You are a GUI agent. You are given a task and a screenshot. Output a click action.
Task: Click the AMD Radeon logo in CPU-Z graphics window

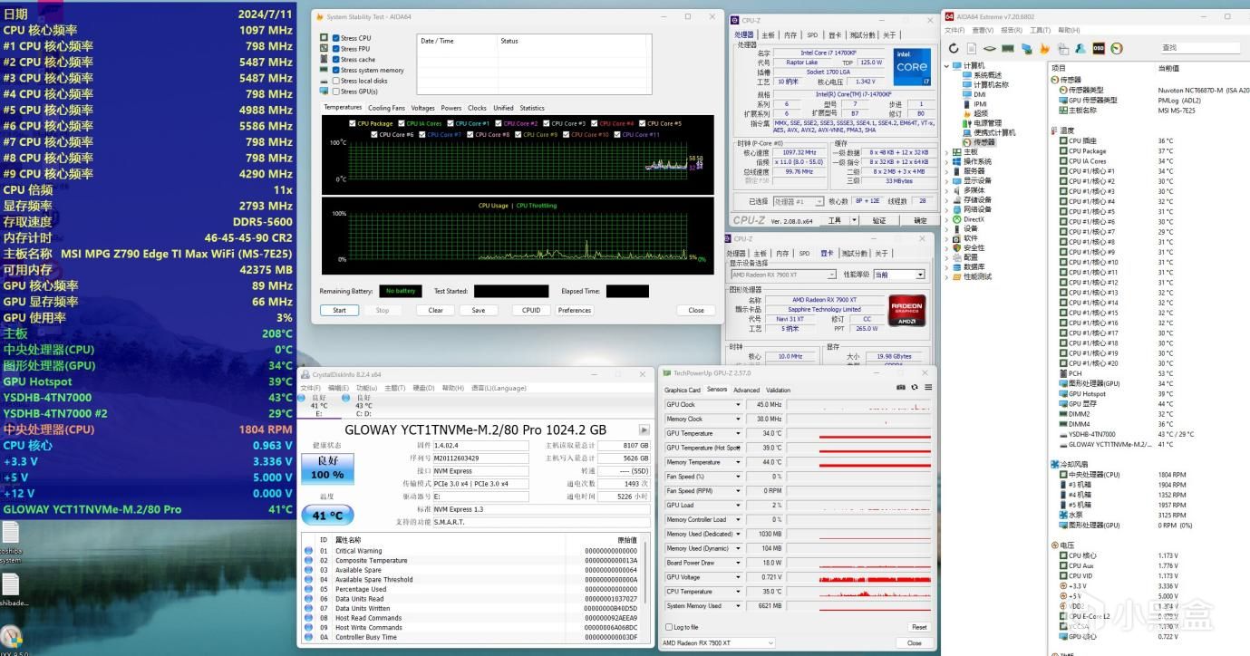pyautogui.click(x=906, y=311)
